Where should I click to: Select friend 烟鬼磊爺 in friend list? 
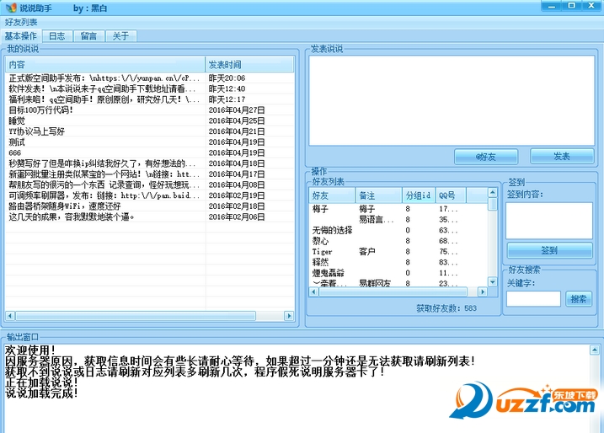[x=398, y=273]
